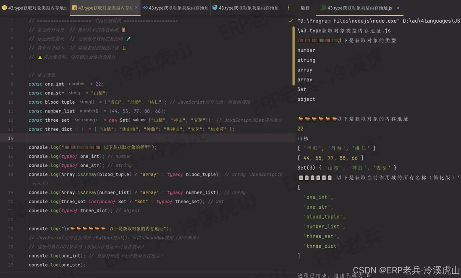Click line number 14 in the gutter
The width and height of the screenshot is (461, 278).
10,138
